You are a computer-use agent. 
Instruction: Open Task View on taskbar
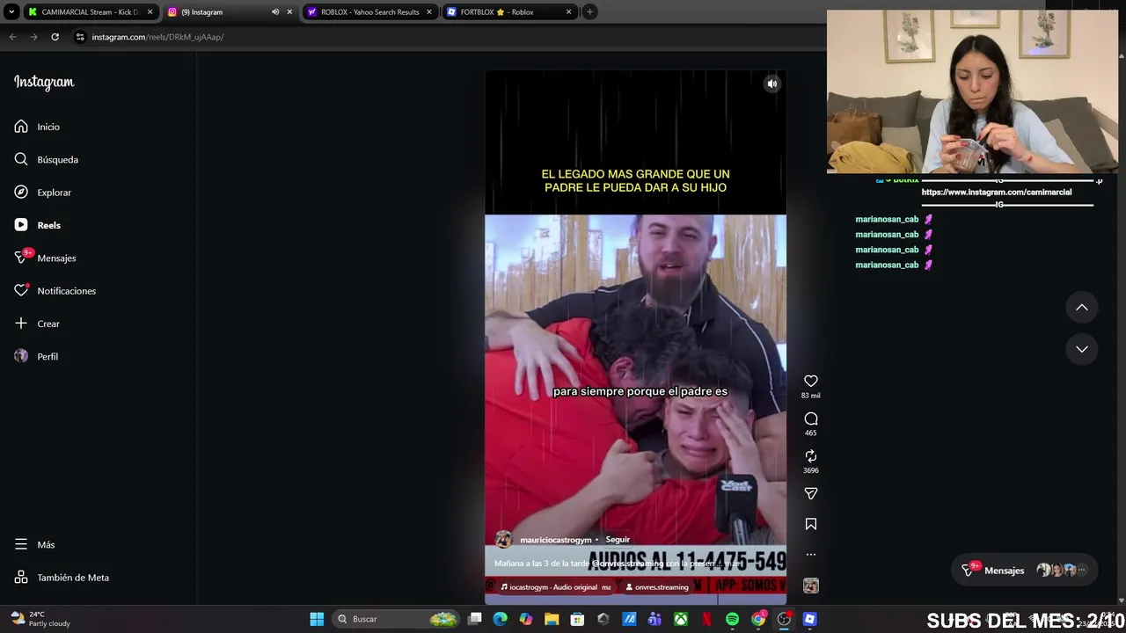(475, 619)
